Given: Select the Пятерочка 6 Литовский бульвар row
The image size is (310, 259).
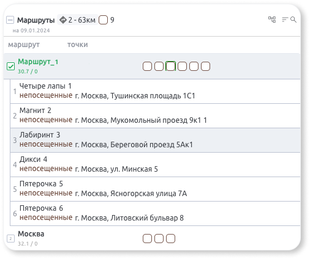Looking at the screenshot, I should pyautogui.click(x=155, y=213).
